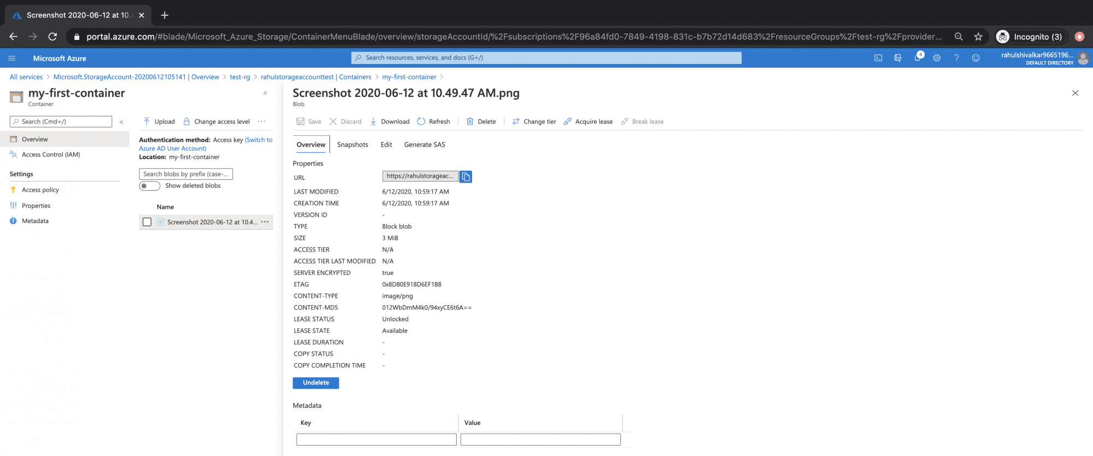Open Access policy settings
Image resolution: width=1093 pixels, height=456 pixels.
(40, 190)
